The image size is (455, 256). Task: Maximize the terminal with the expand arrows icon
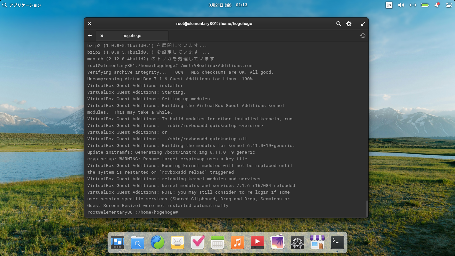[363, 24]
